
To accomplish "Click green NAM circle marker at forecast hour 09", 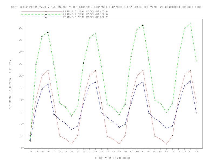I will pyautogui.click(x=48, y=32).
